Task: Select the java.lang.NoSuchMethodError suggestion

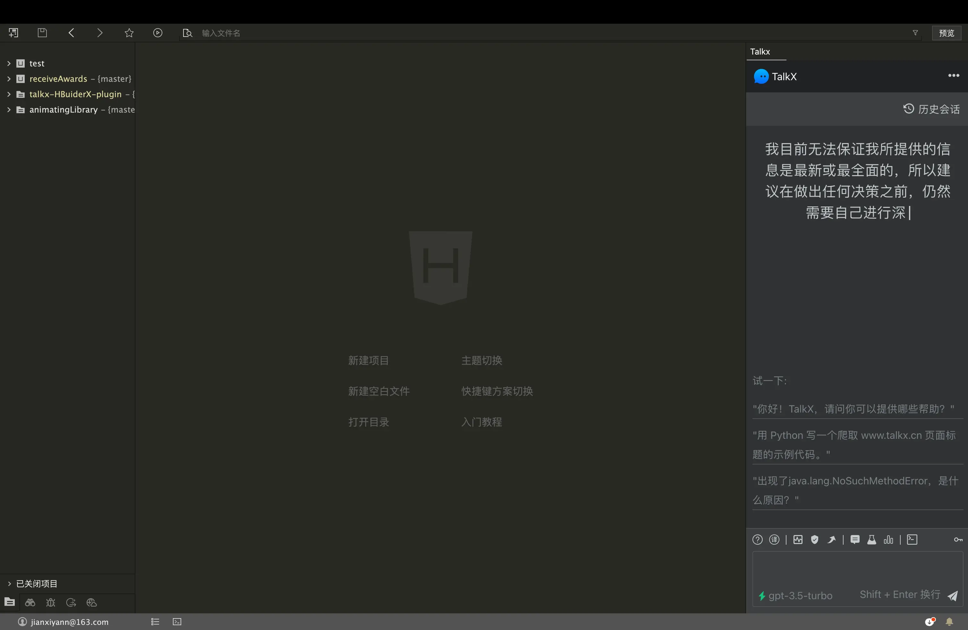Action: click(857, 490)
